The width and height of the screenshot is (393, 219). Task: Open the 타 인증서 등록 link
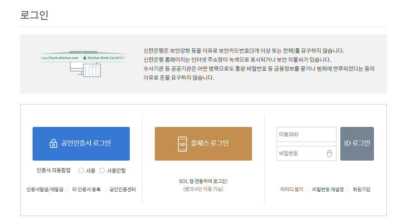pyautogui.click(x=86, y=189)
